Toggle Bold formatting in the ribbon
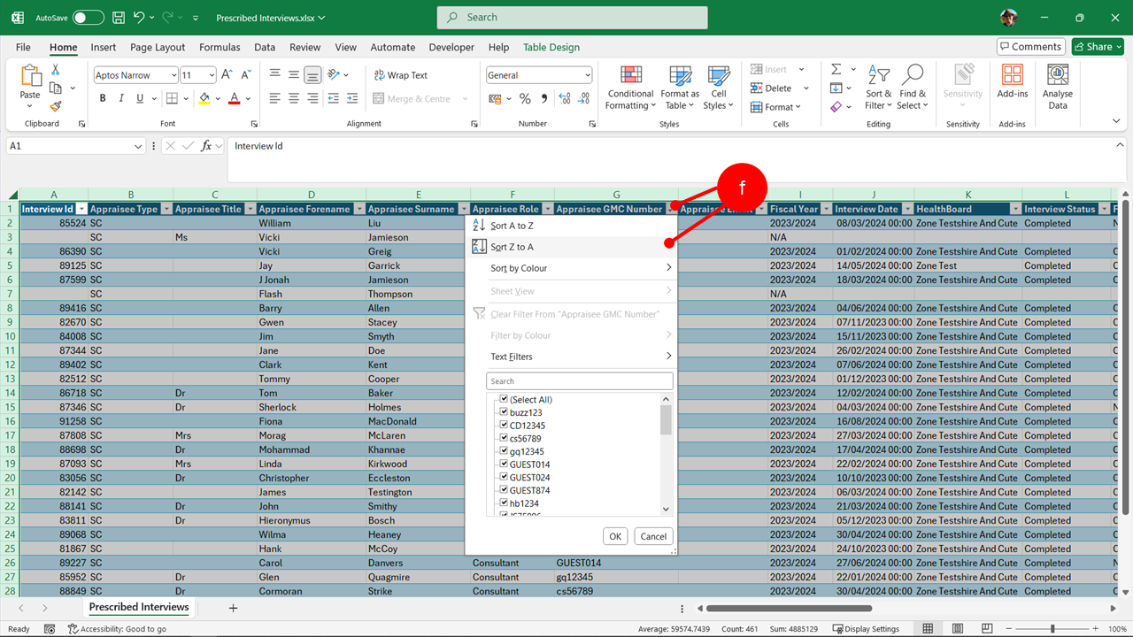This screenshot has height=637, width=1133. pos(103,98)
